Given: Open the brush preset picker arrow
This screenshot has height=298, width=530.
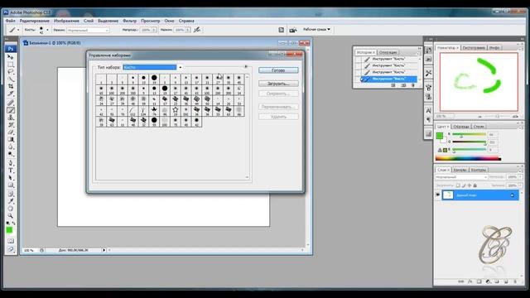Looking at the screenshot, I should (47, 30).
